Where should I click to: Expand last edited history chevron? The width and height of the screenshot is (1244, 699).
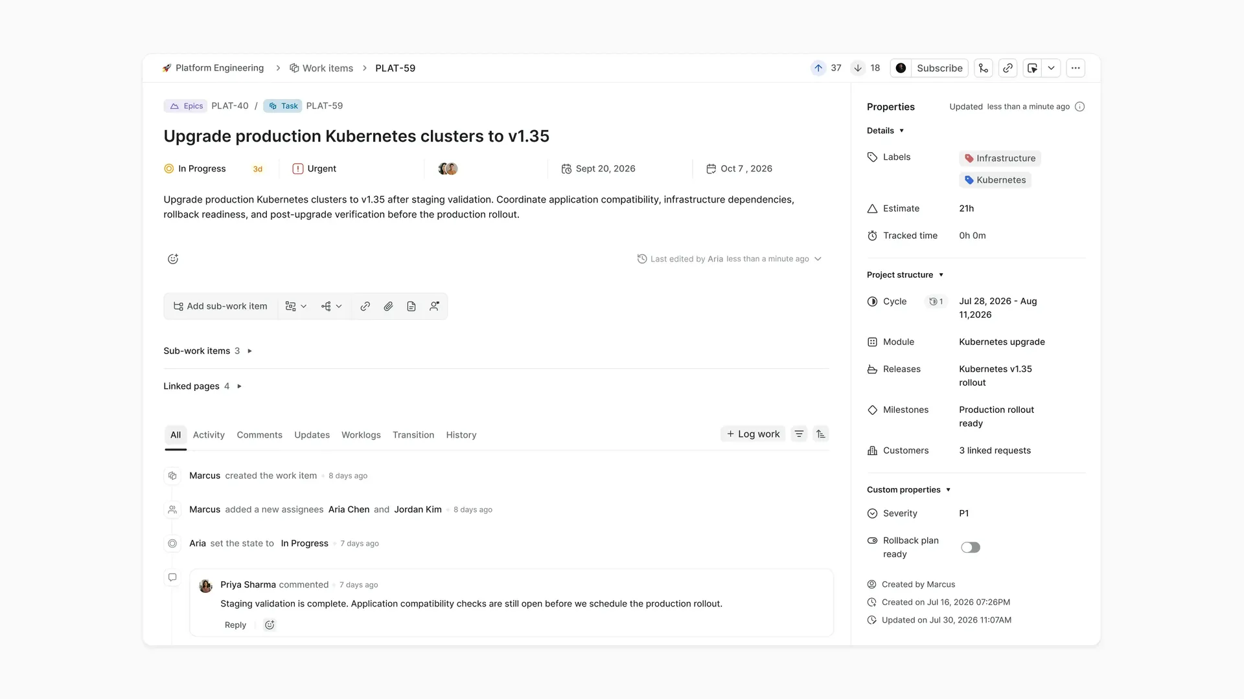tap(818, 259)
